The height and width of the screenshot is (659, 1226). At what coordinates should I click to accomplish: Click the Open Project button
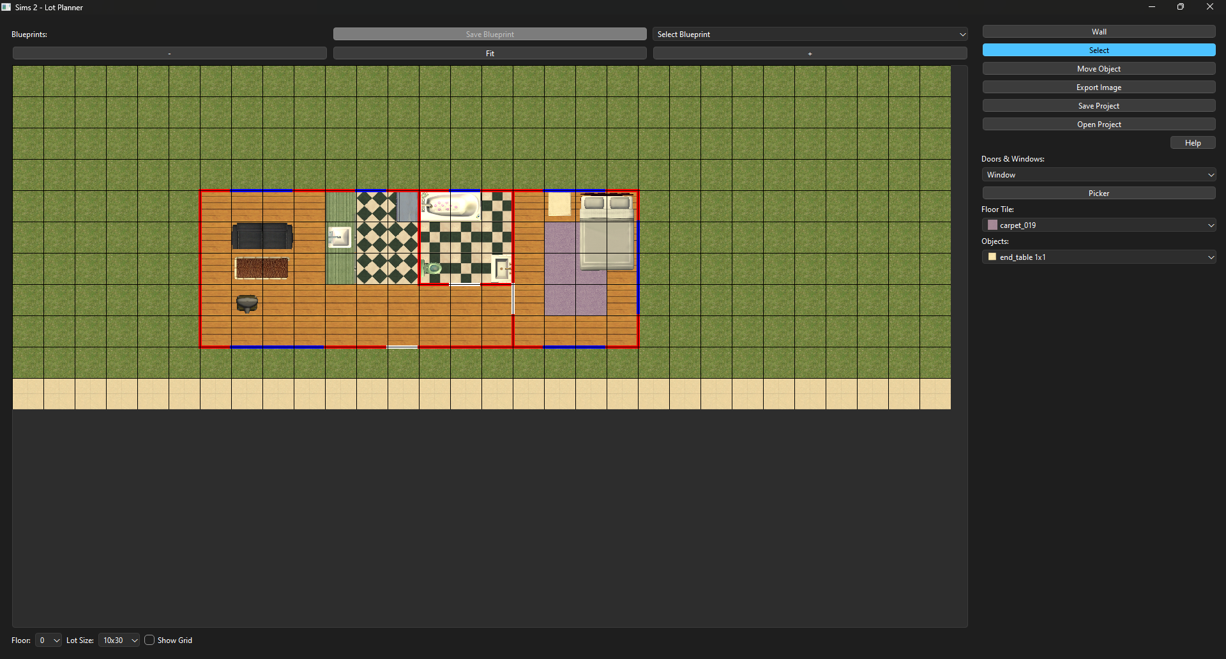tap(1098, 124)
